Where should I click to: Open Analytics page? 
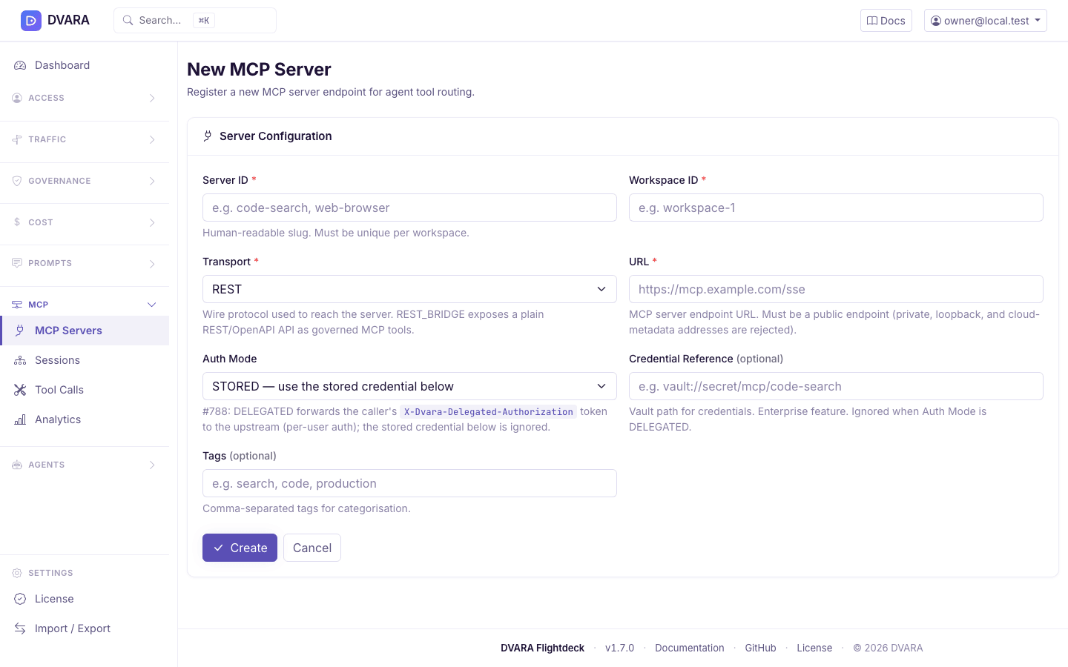[x=85, y=419]
